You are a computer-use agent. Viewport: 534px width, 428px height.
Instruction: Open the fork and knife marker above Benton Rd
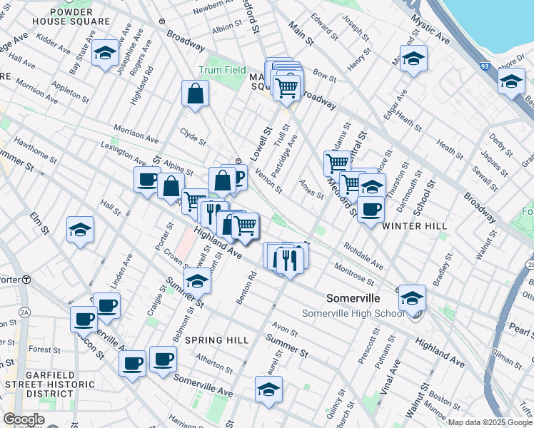point(289,259)
